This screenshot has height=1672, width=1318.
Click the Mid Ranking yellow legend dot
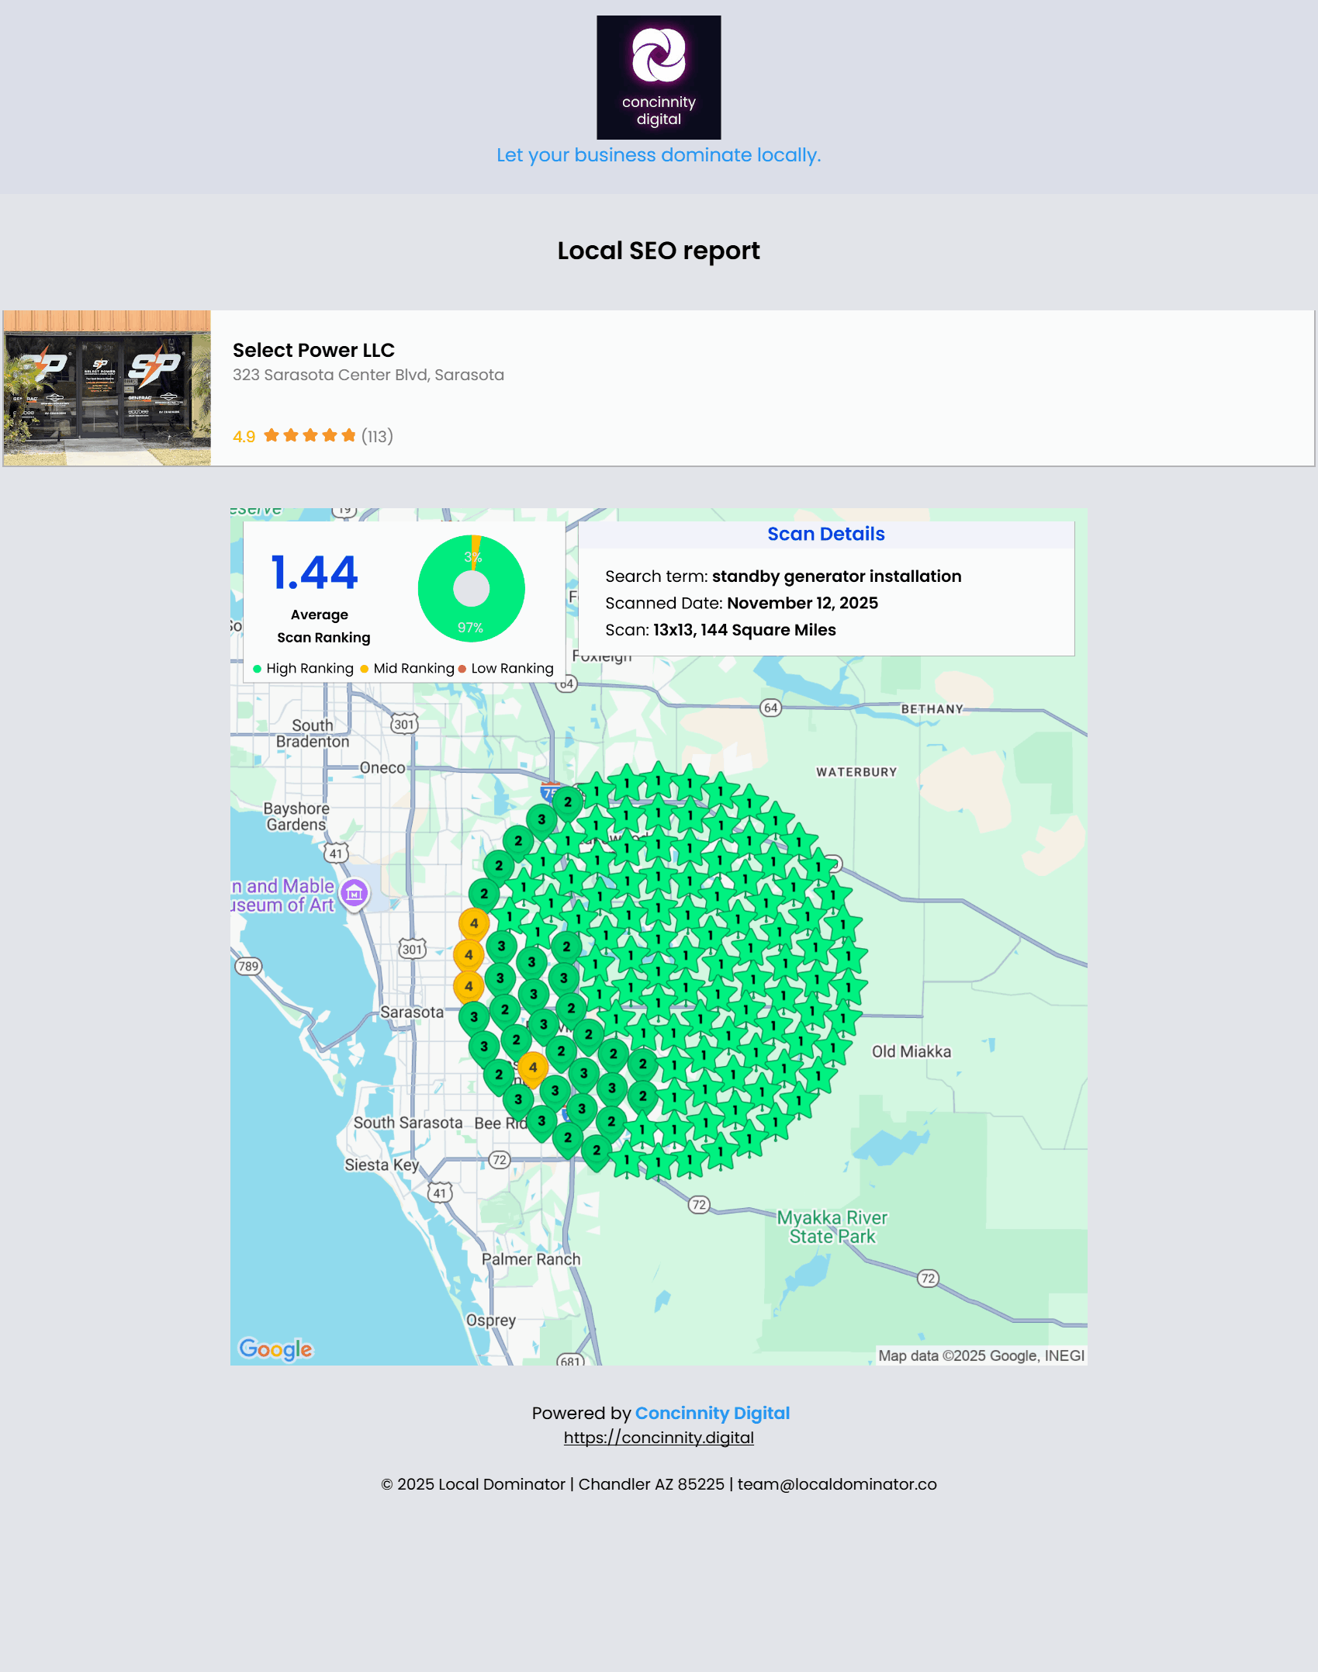pyautogui.click(x=365, y=669)
